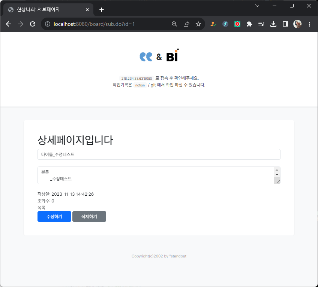Viewport: 318px width, 287px height.
Task: Open the red play-button extension icon
Action: click(x=237, y=24)
